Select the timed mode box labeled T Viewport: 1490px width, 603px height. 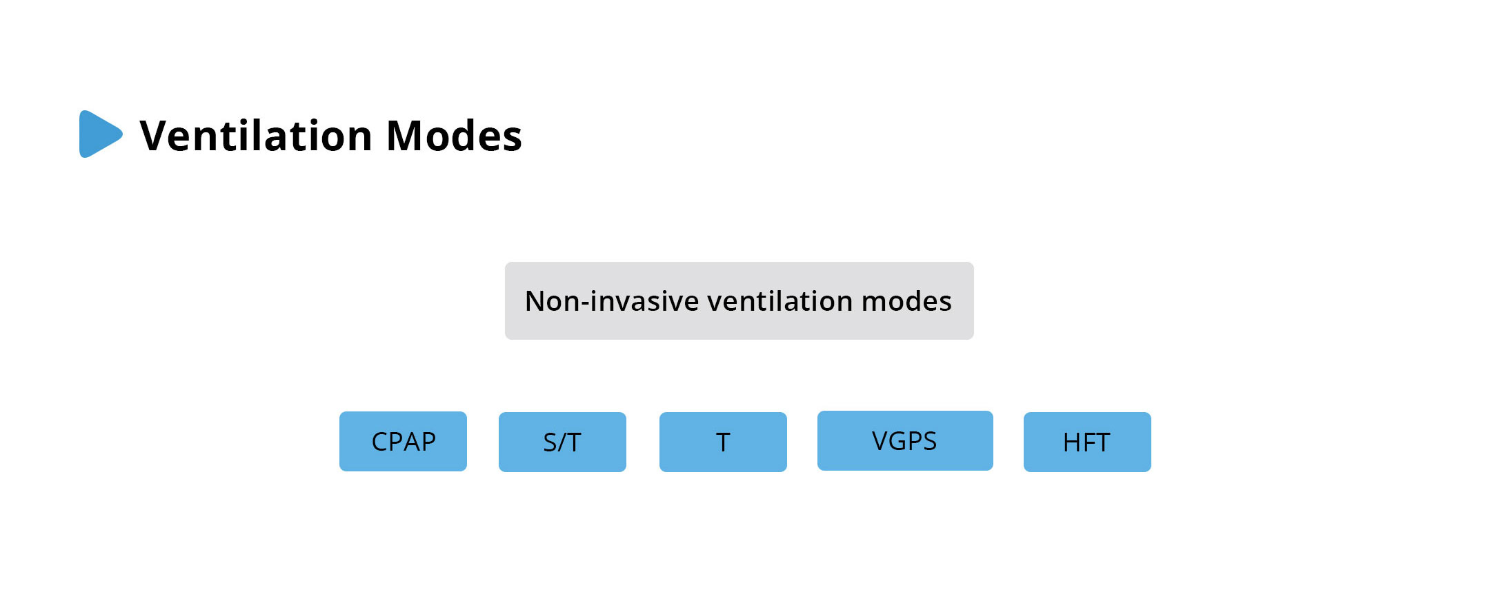tap(723, 442)
